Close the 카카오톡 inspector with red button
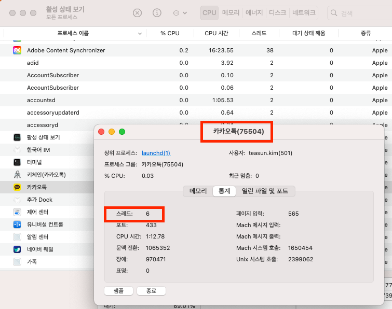 tap(101, 132)
